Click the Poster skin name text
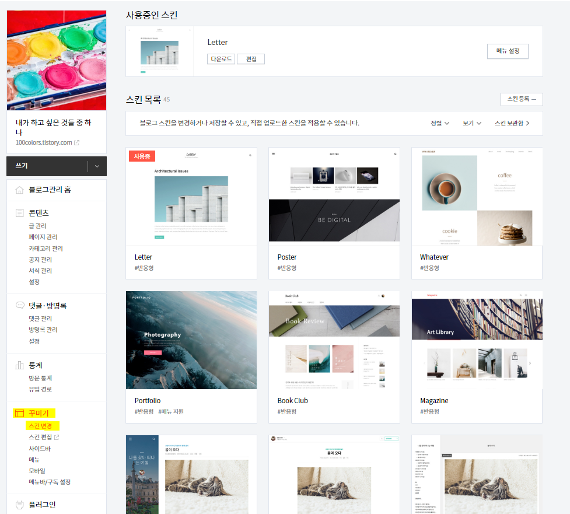The height and width of the screenshot is (514, 570). pos(287,257)
